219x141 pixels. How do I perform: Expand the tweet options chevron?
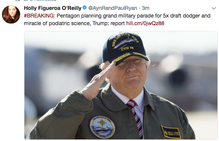coord(214,8)
